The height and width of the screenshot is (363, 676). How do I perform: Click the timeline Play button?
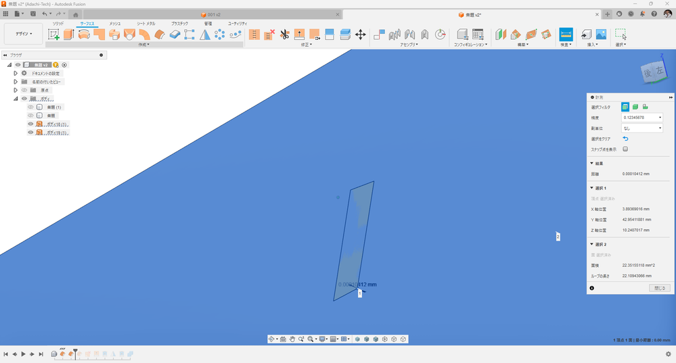click(23, 354)
